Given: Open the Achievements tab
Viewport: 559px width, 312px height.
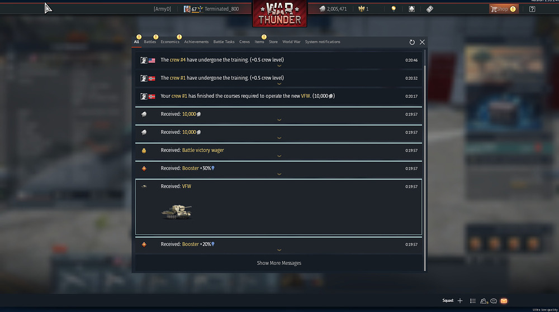Looking at the screenshot, I should click(196, 42).
